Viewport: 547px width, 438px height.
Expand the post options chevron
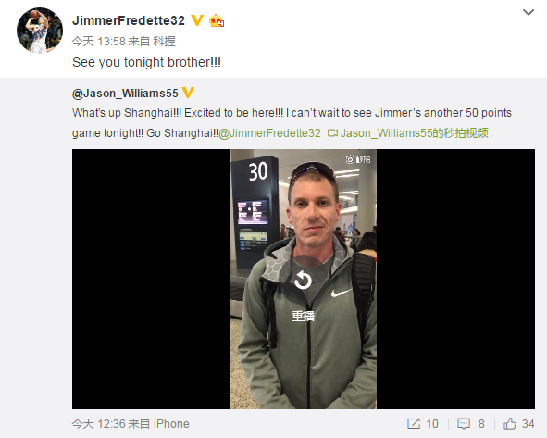[528, 12]
